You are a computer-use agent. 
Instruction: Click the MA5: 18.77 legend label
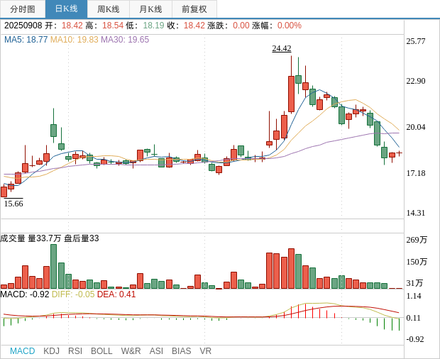26,40
